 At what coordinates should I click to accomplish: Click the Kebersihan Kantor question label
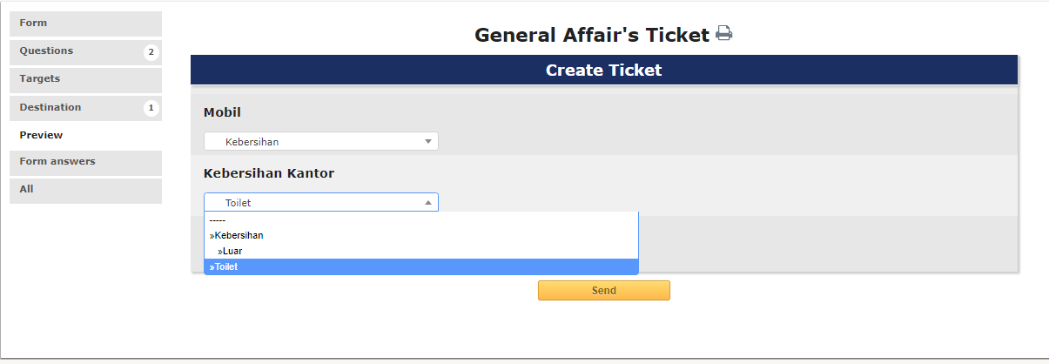(x=269, y=173)
